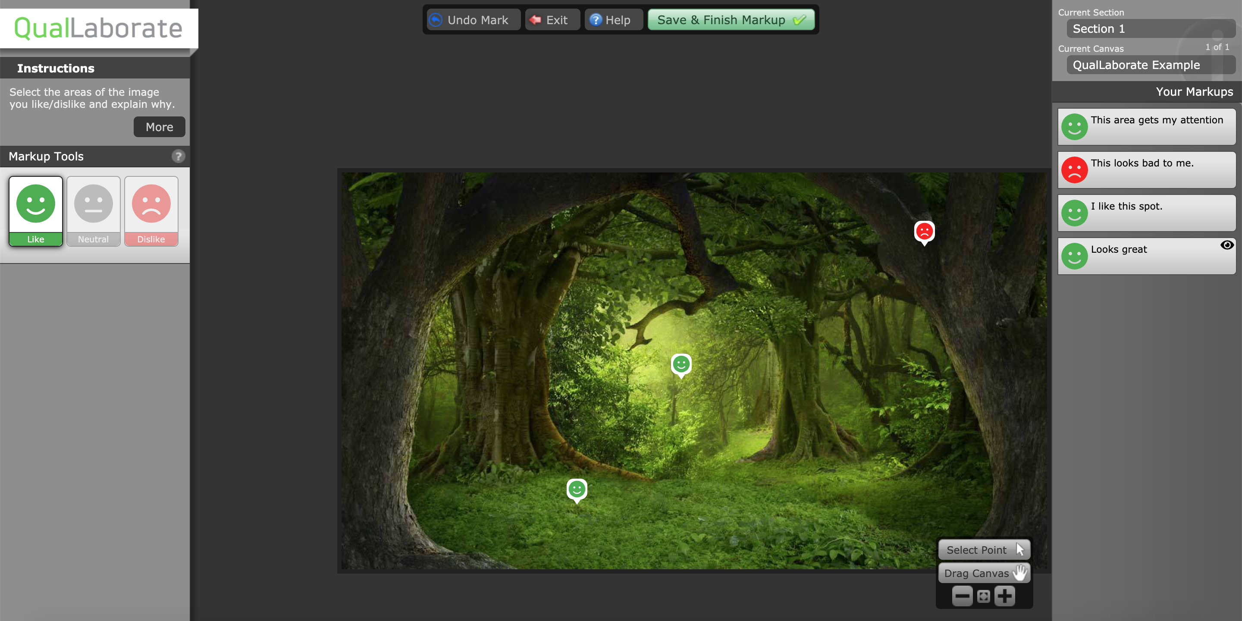This screenshot has height=621, width=1242.
Task: Select the green Like smiley tool
Action: click(x=36, y=211)
